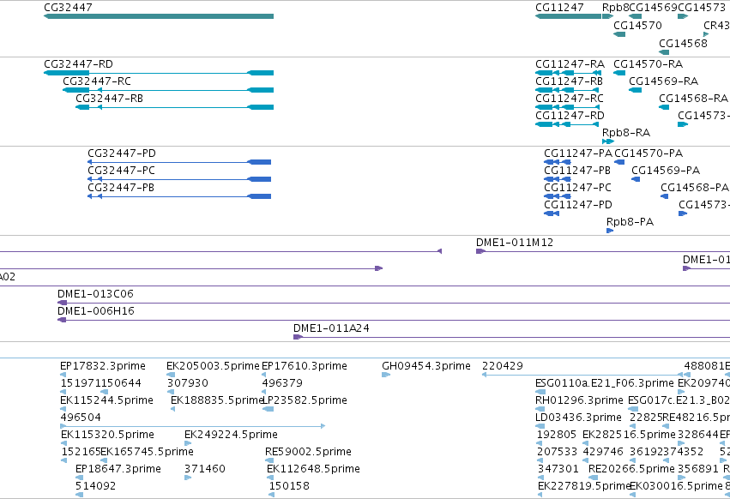Select EST EK205003.5prime label
The image size is (730, 499).
[x=213, y=366]
